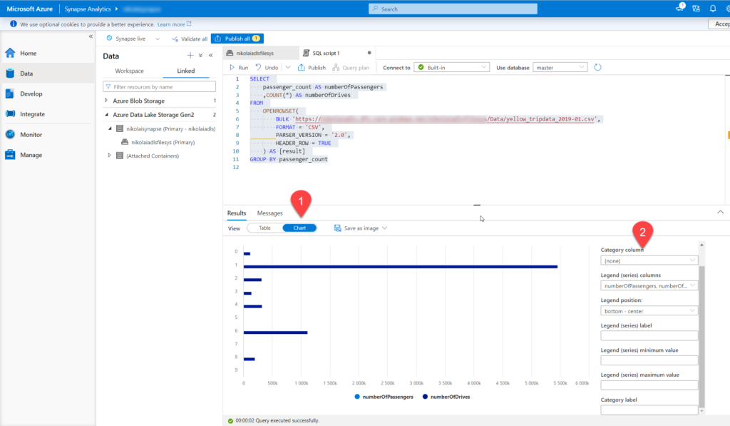The height and width of the screenshot is (426, 730).
Task: Click the notifications bell icon
Action: click(713, 9)
